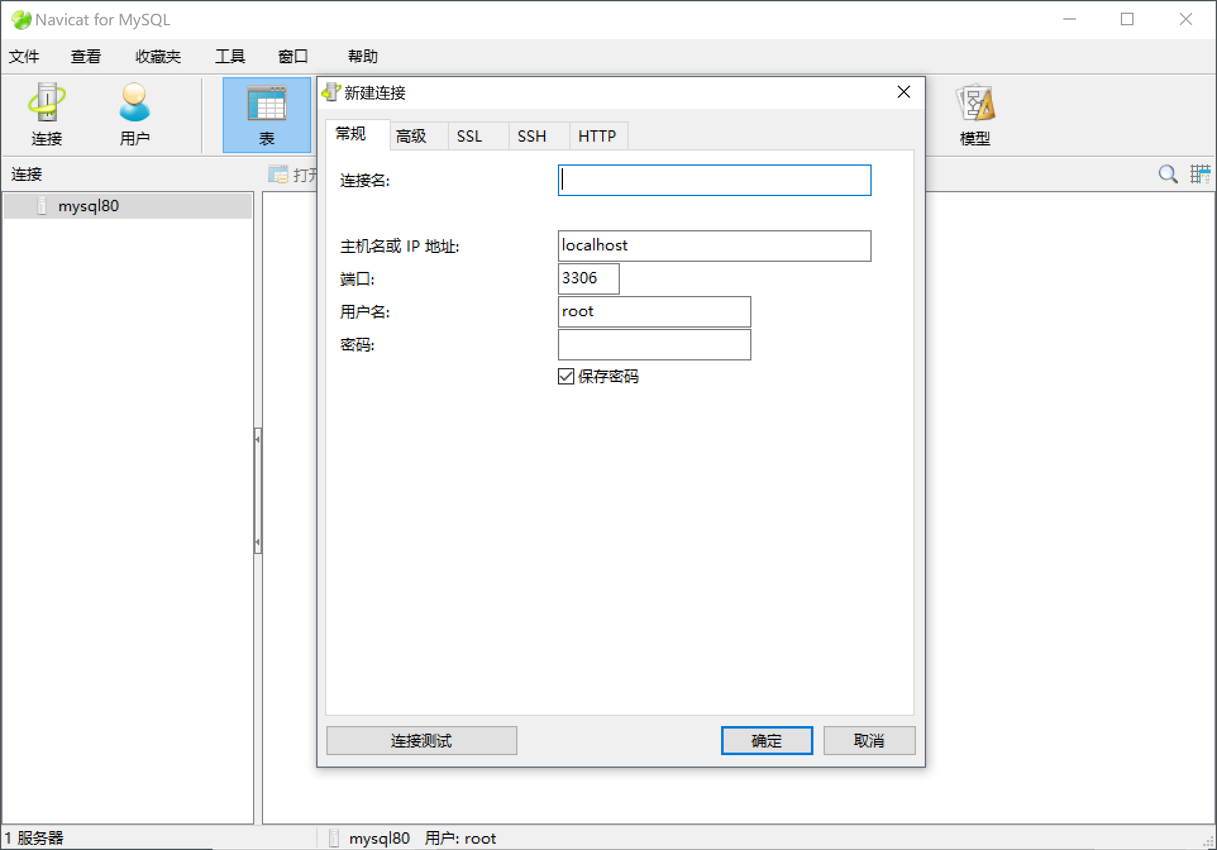Screen dimensions: 1217x850
Task: Click the '端口:' label
Action: (x=357, y=279)
